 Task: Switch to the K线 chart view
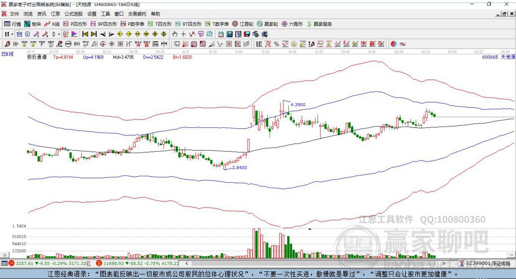pyautogui.click(x=52, y=24)
